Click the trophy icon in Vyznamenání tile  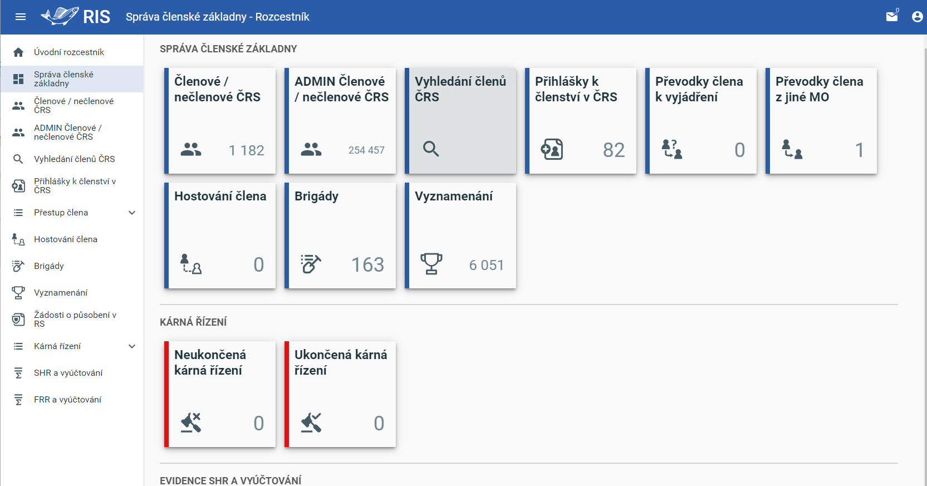[431, 264]
